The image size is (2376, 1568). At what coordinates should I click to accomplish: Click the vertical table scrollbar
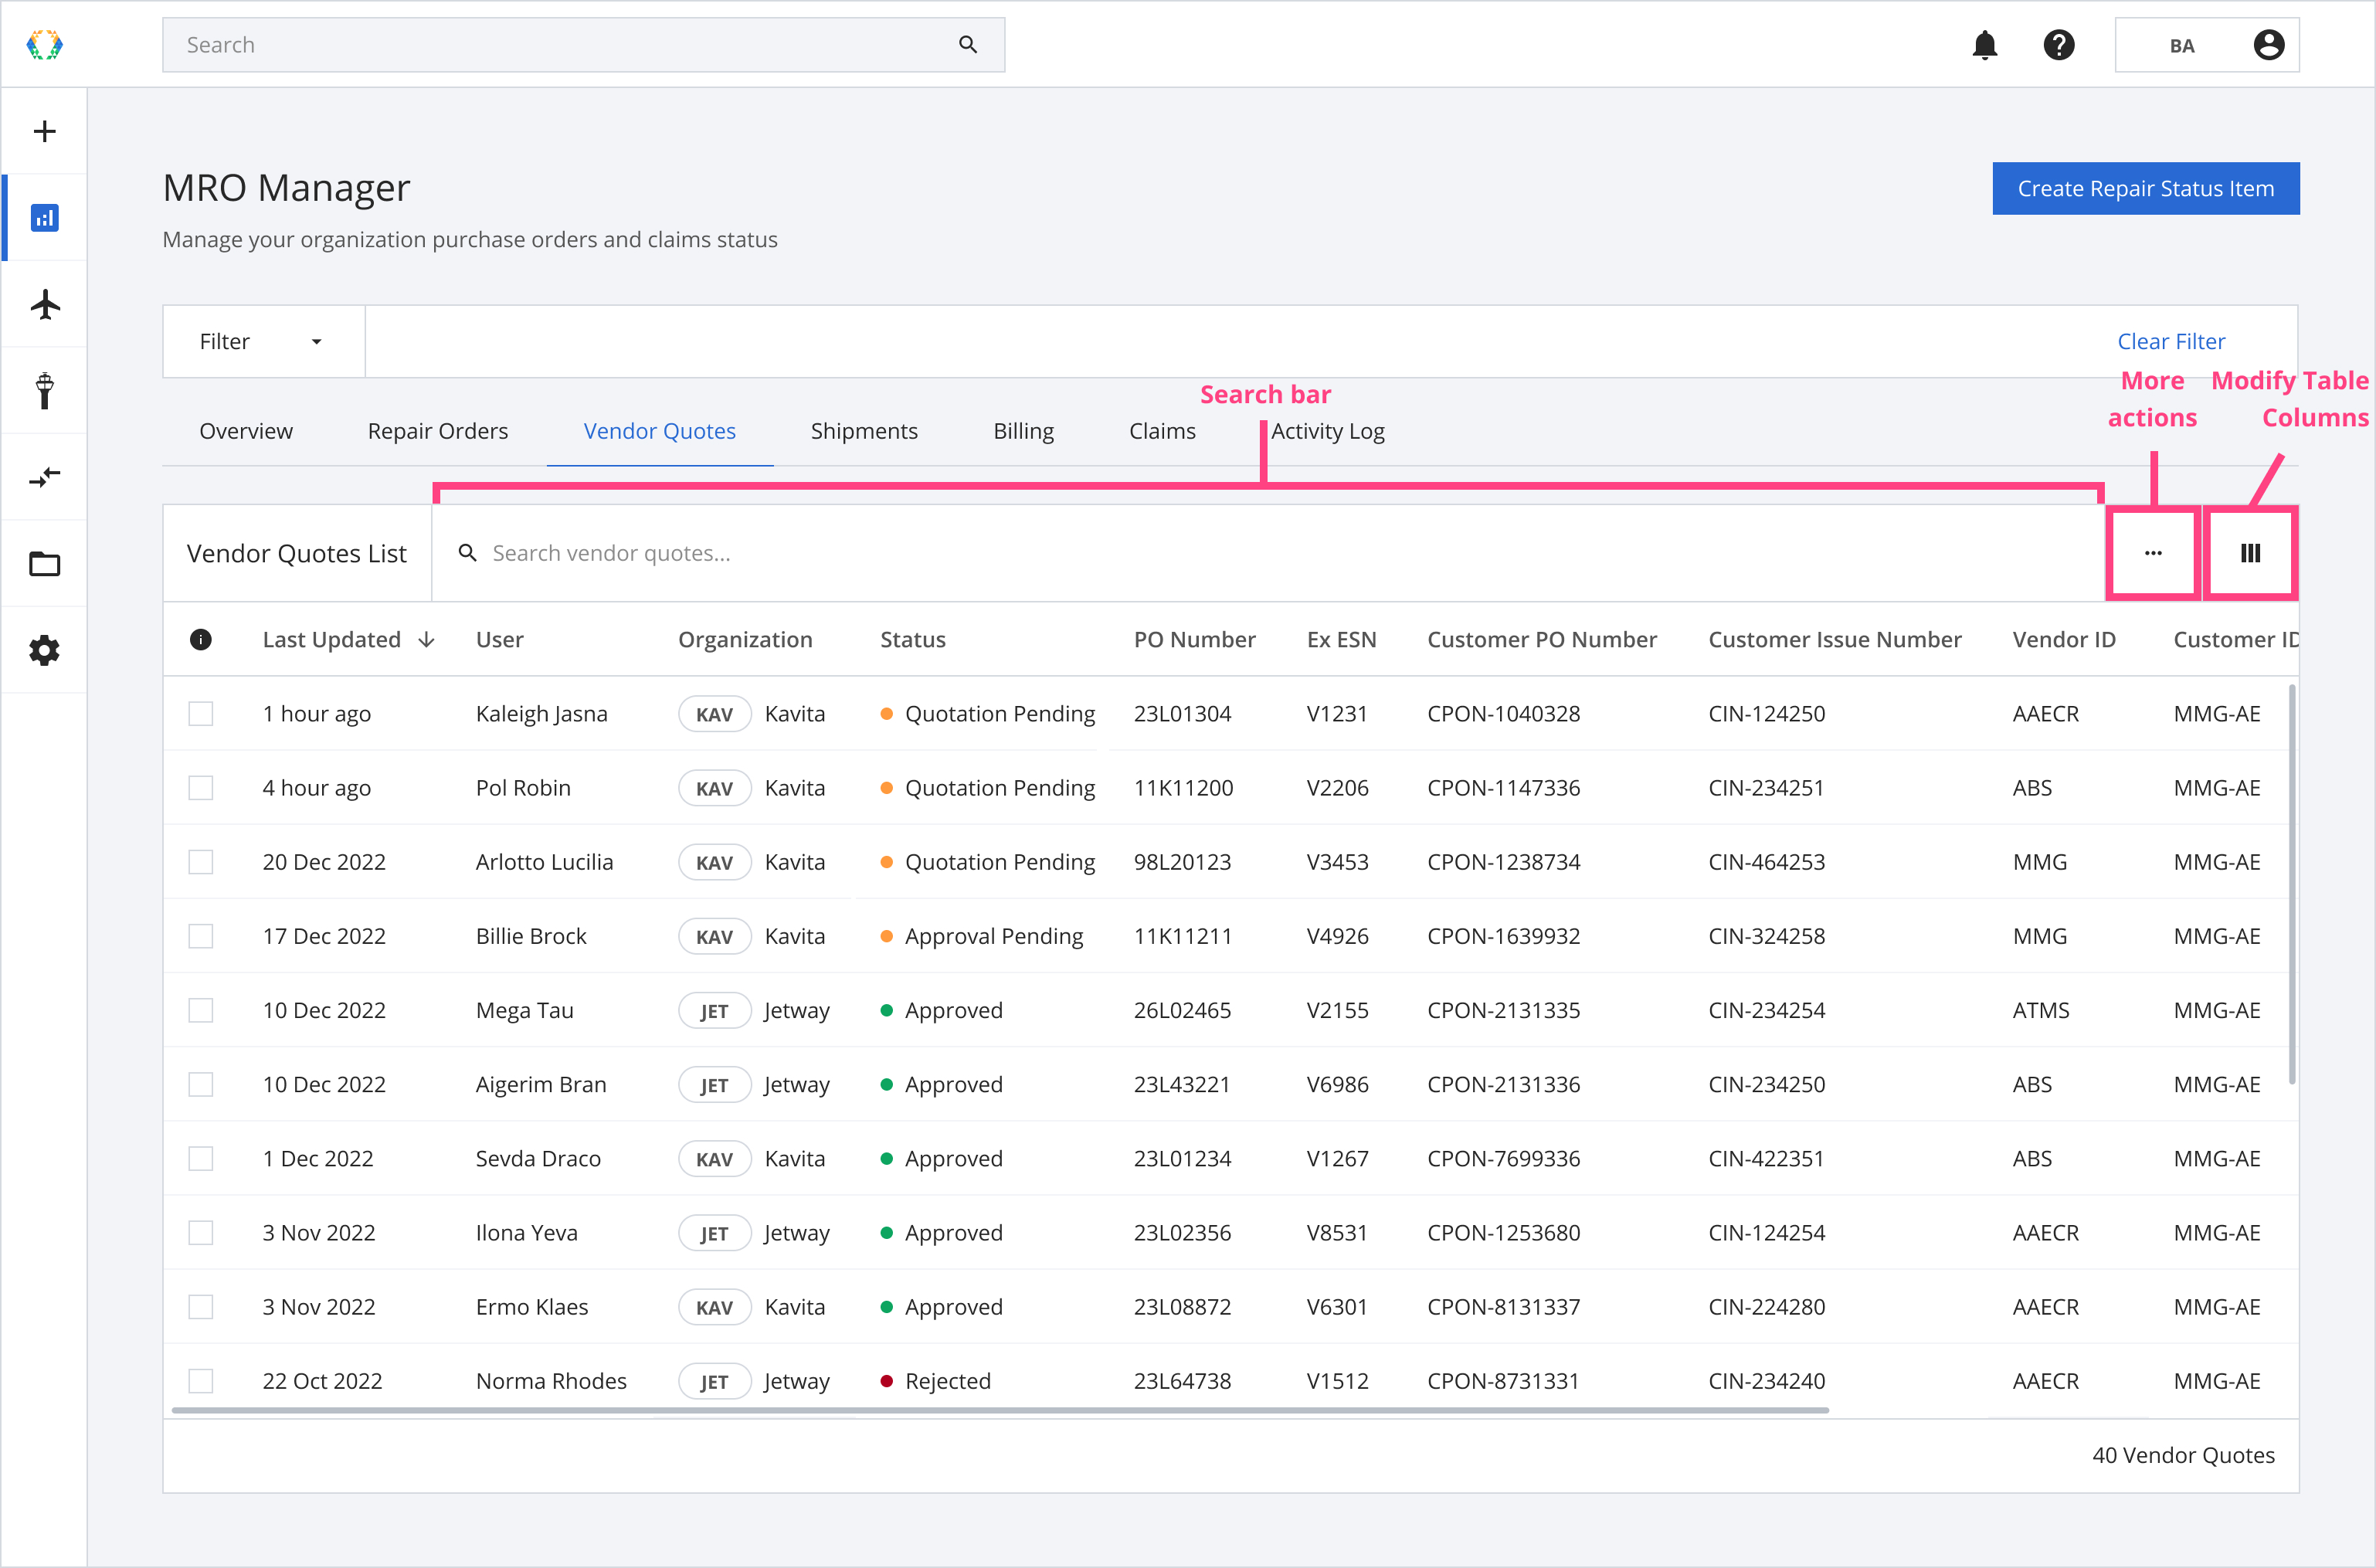click(2291, 884)
